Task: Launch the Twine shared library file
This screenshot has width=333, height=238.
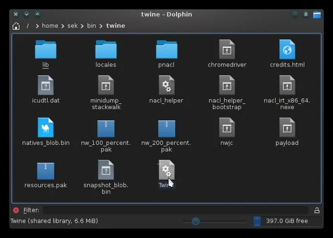Action: pos(167,170)
